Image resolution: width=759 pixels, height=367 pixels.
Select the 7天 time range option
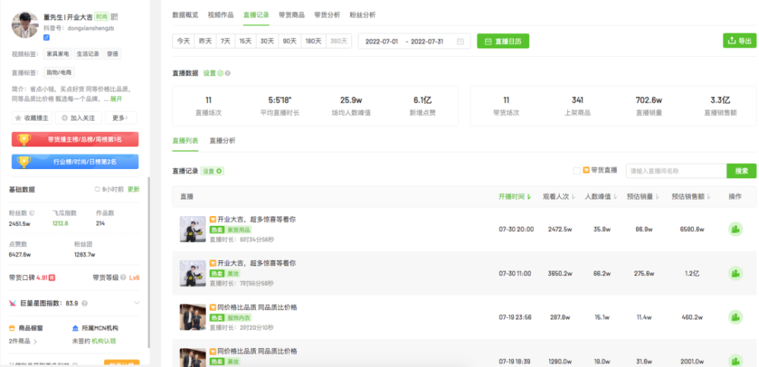coord(225,41)
